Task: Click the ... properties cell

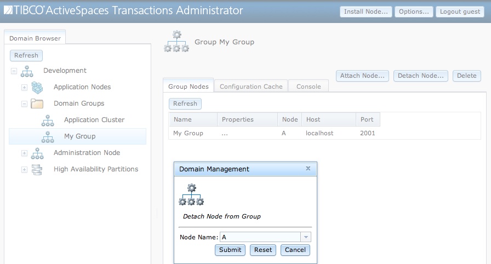Action: (225, 134)
